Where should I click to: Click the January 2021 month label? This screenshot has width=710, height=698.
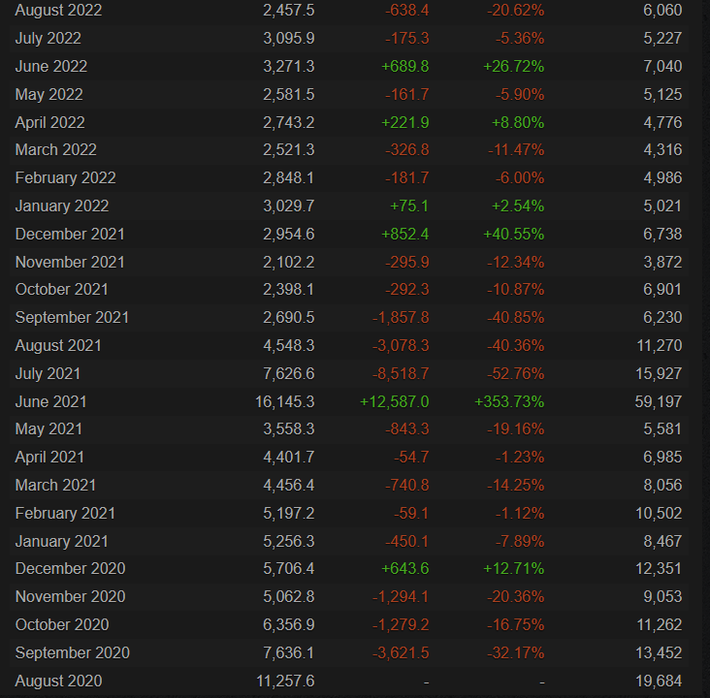[x=61, y=541]
